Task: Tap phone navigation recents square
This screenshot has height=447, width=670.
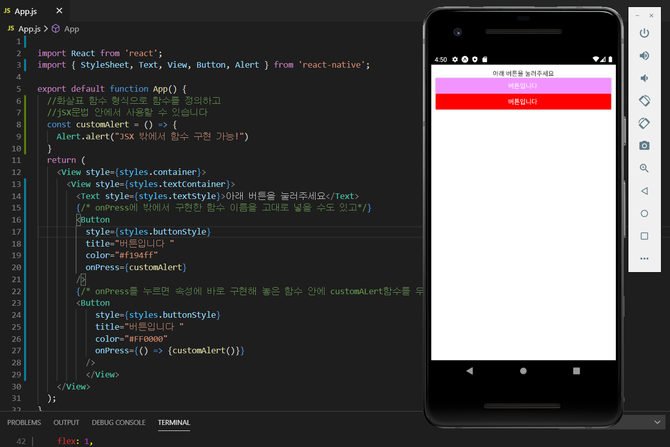Action: 576,371
